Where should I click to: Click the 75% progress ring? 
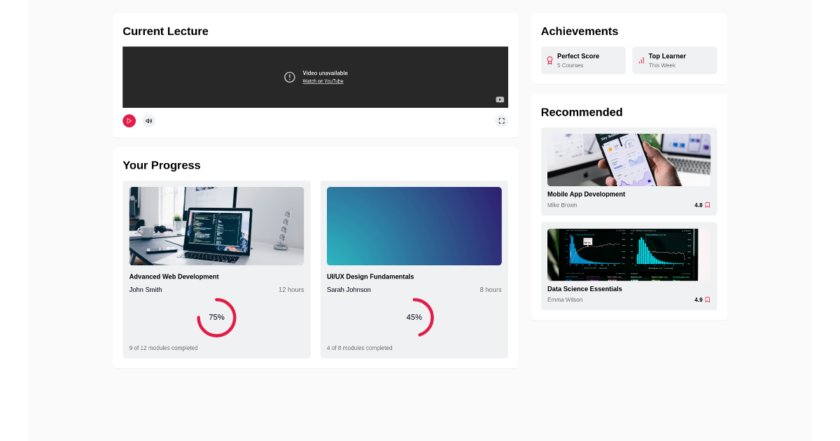(x=216, y=317)
